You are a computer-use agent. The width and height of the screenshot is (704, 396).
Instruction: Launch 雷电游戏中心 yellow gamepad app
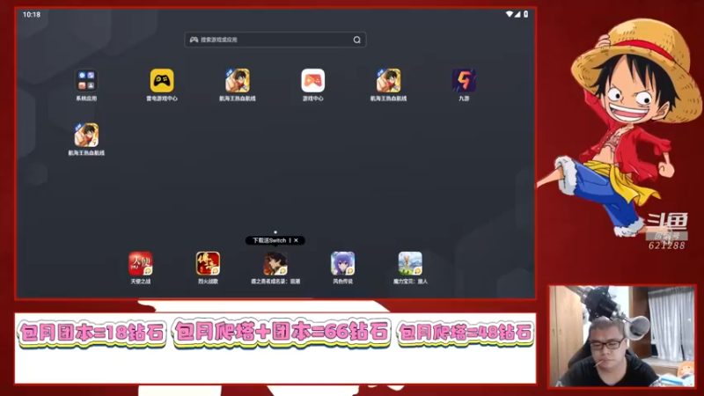coord(162,81)
